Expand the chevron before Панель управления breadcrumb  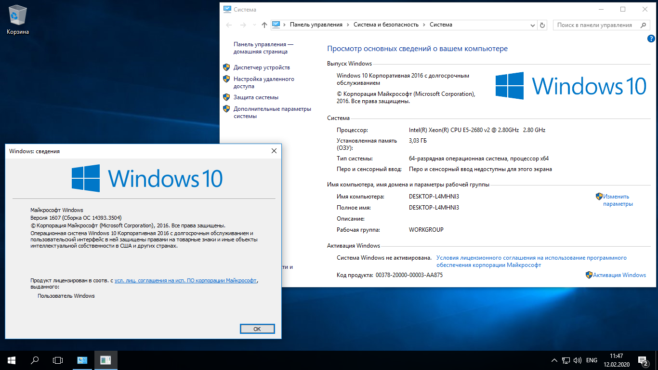(x=285, y=25)
